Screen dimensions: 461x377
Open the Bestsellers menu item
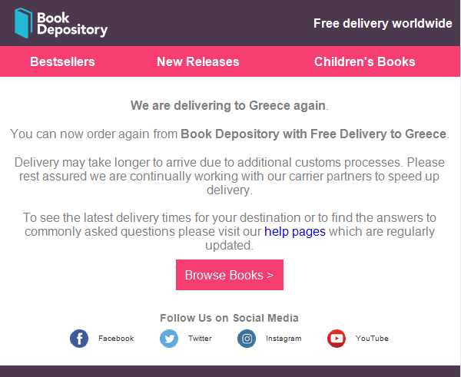[x=62, y=61]
